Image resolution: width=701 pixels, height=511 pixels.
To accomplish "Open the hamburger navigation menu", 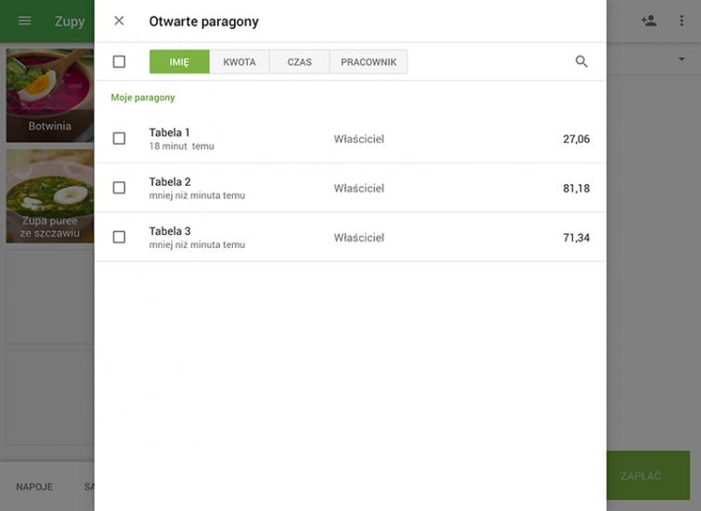I will [25, 20].
